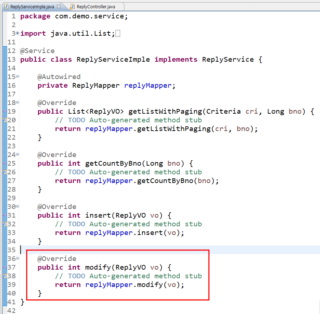
Task: Collapse the modify method at line 36
Action: pos(18,258)
